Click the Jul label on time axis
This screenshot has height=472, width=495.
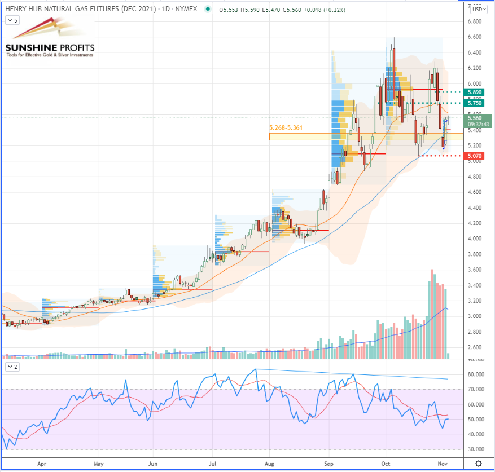(212, 464)
